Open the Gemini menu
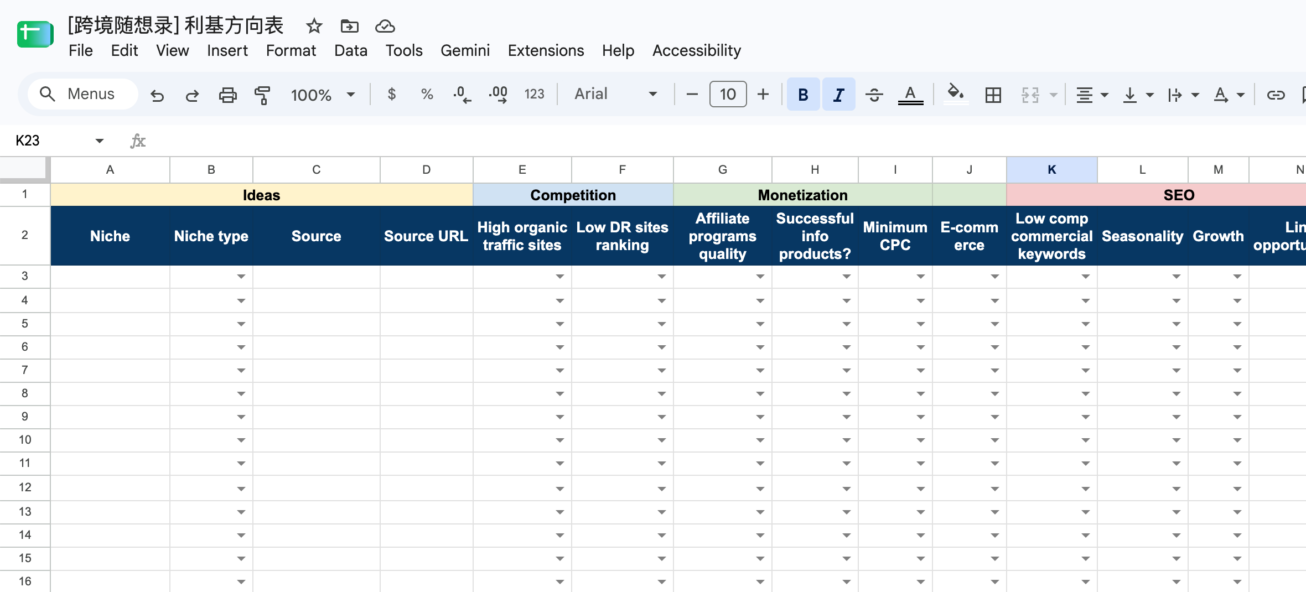 click(465, 50)
